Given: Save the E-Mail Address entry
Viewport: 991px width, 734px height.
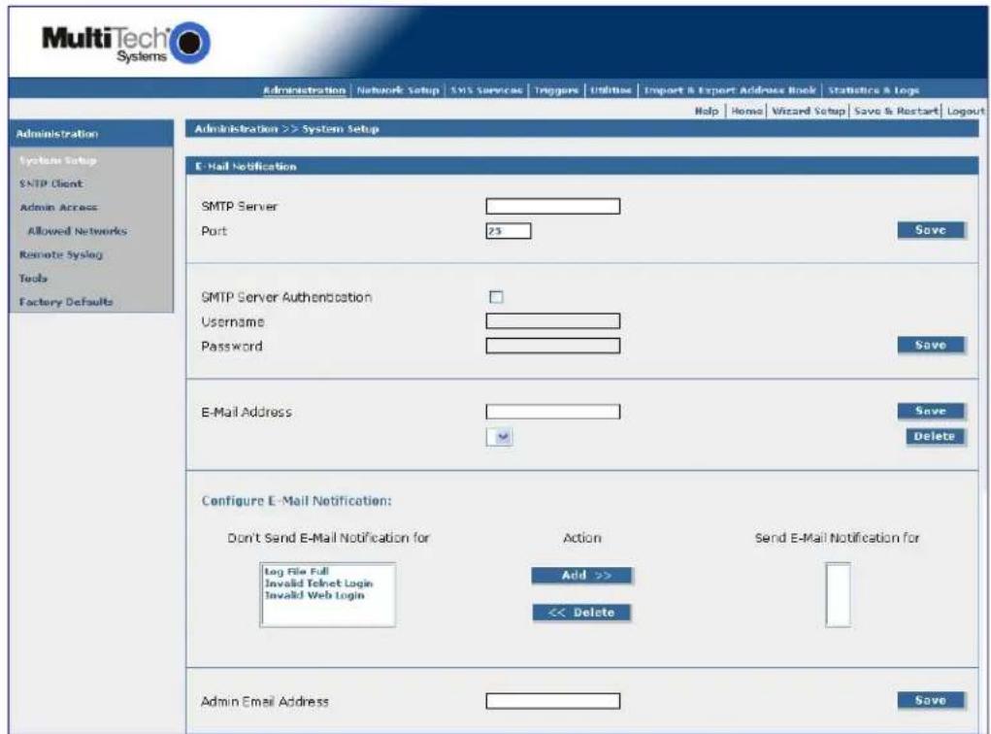Looking at the screenshot, I should [931, 411].
